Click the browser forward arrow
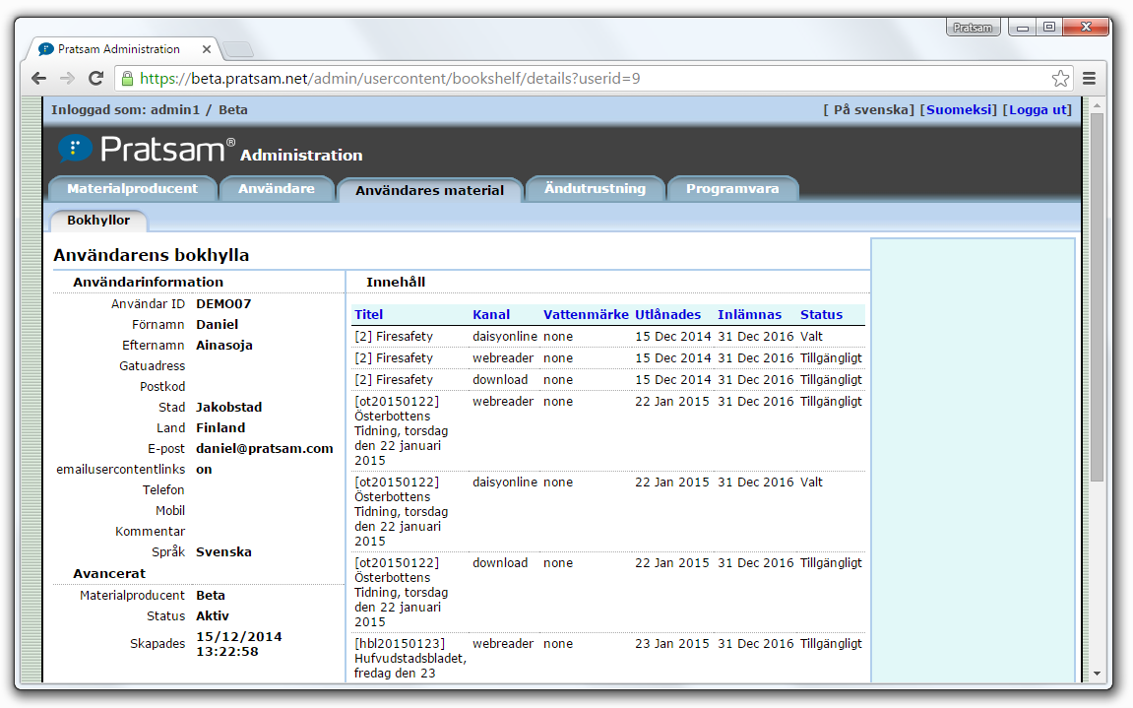Image resolution: width=1133 pixels, height=708 pixels. [67, 77]
